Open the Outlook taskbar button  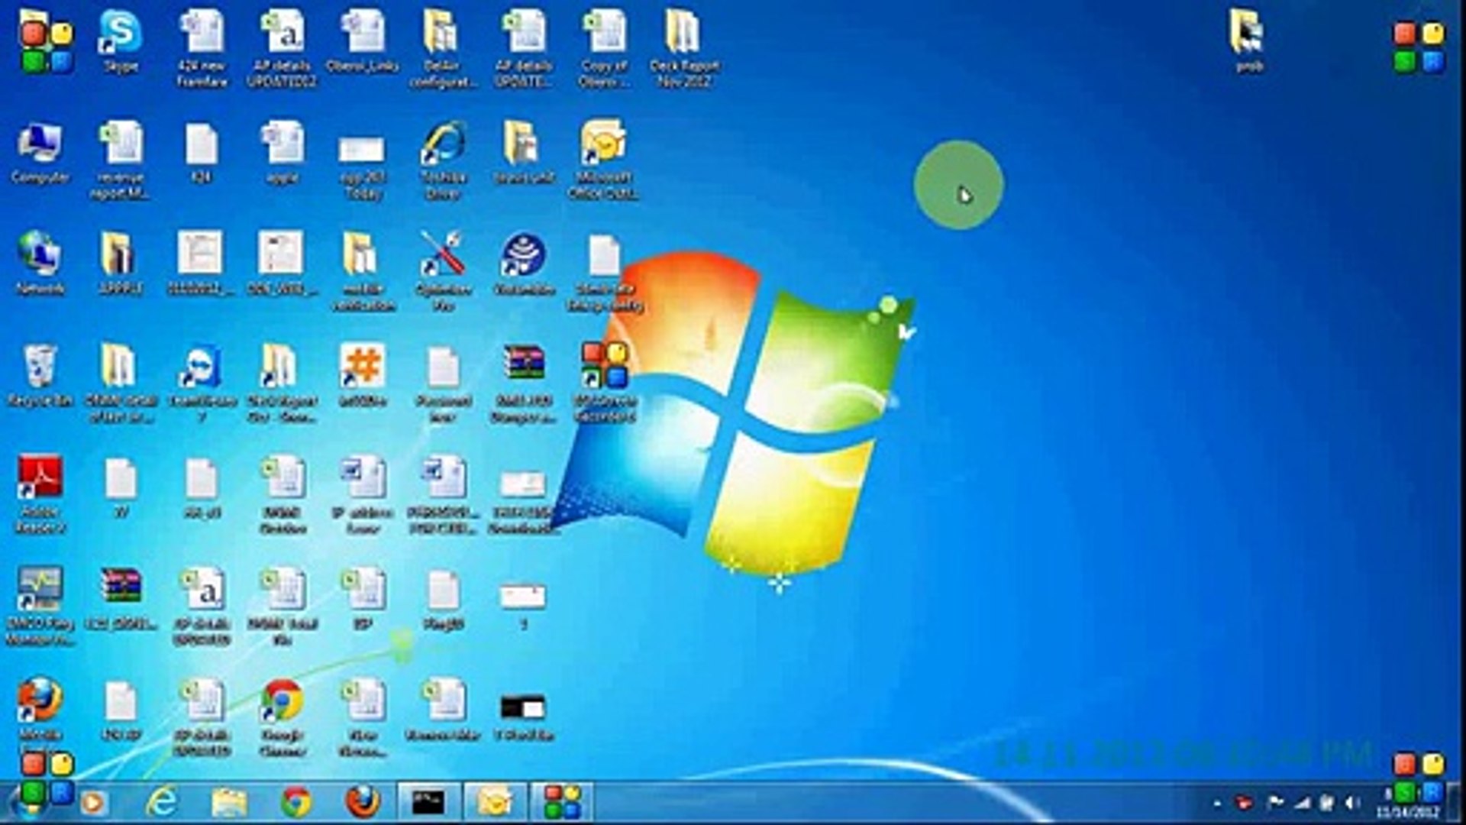pos(495,802)
